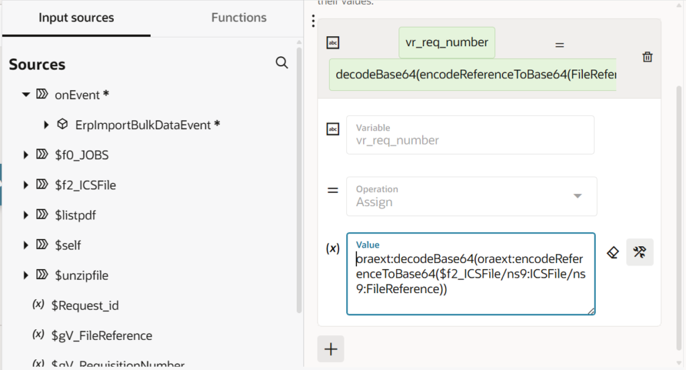This screenshot has height=370, width=686.
Task: Expand the $f2_ICSFile source node
Action: (26, 185)
